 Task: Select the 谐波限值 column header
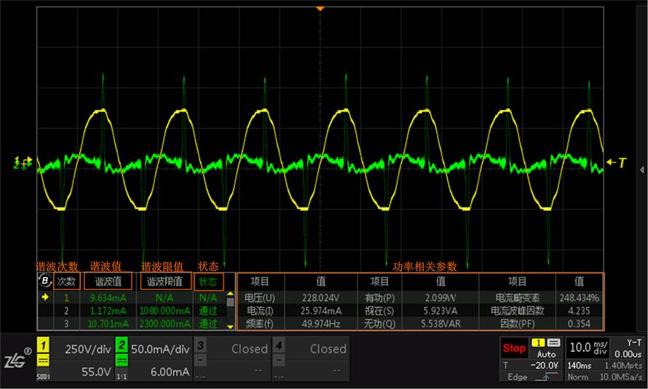165,281
